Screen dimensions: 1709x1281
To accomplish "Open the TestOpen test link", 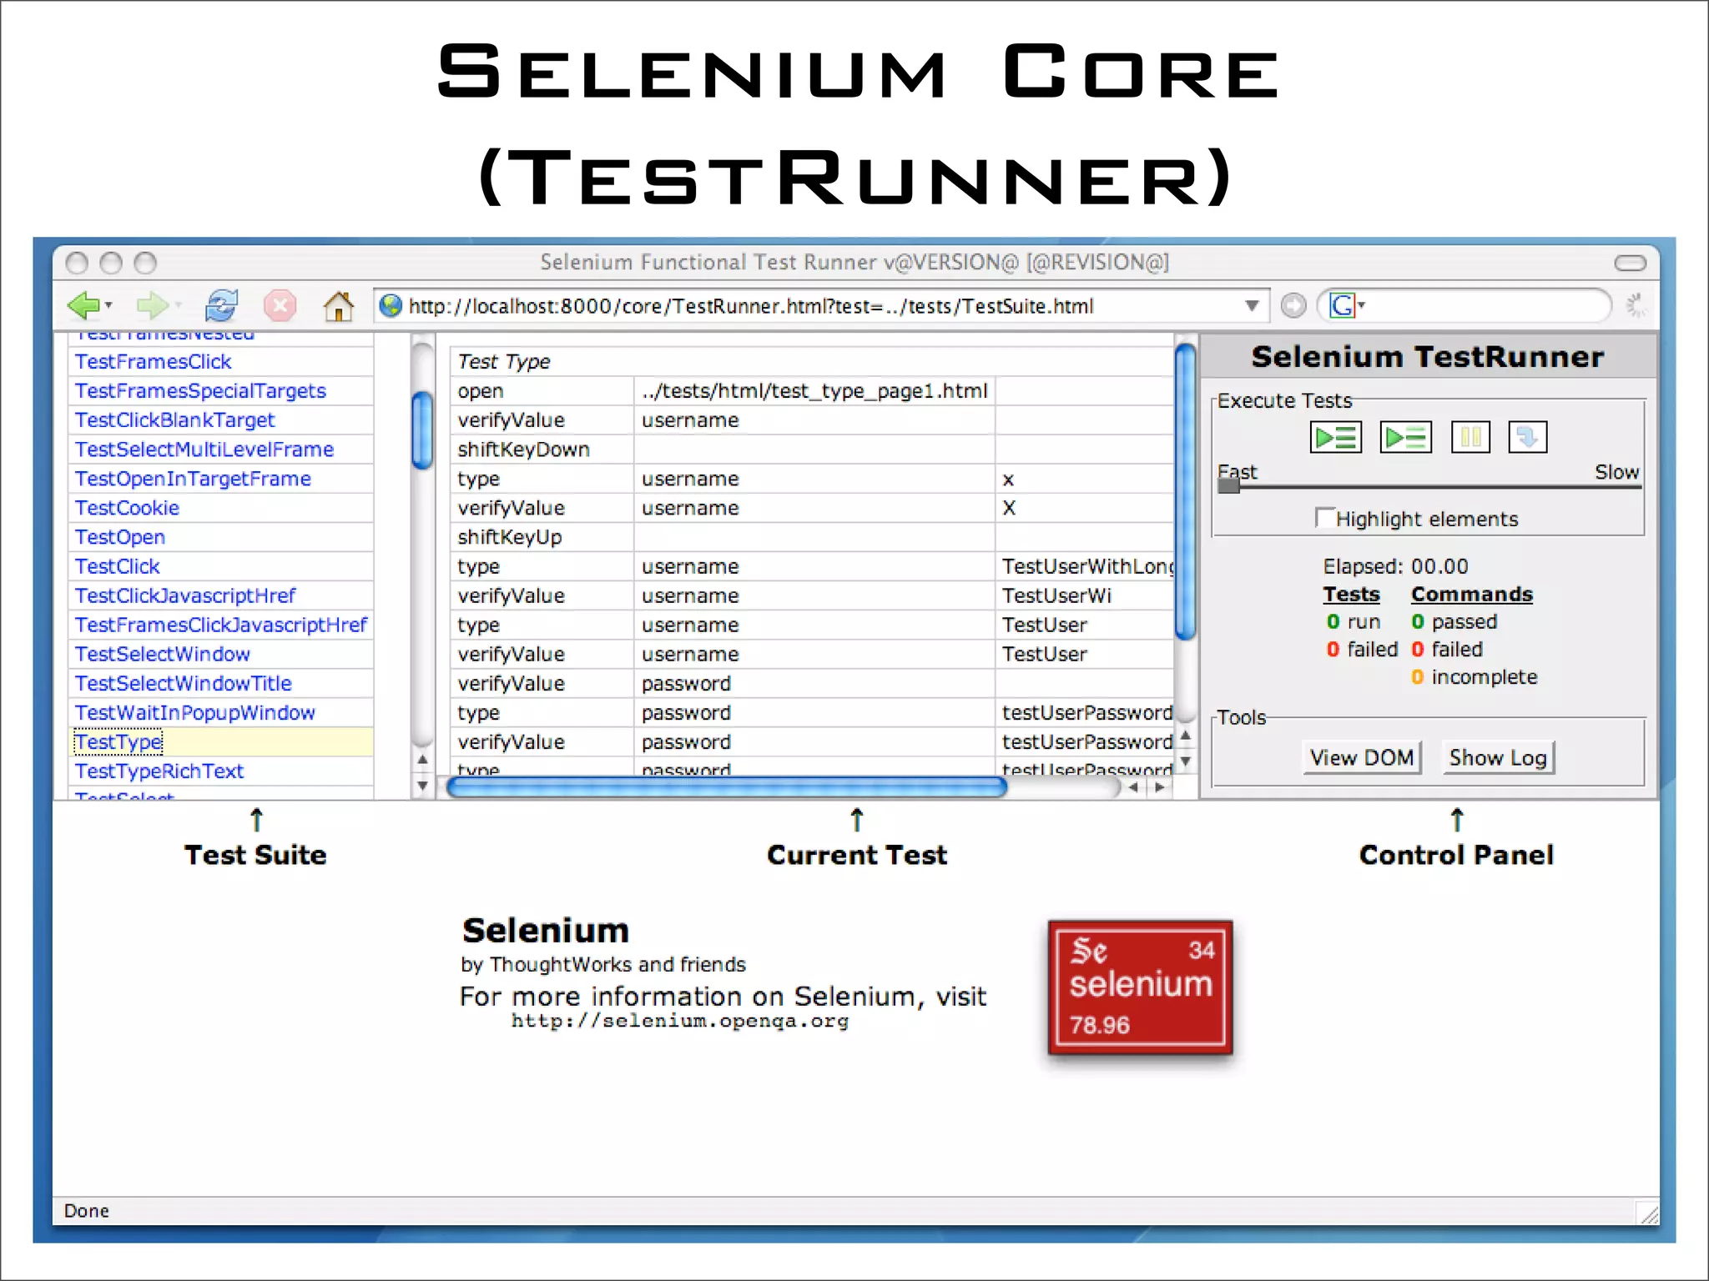I will click(120, 537).
